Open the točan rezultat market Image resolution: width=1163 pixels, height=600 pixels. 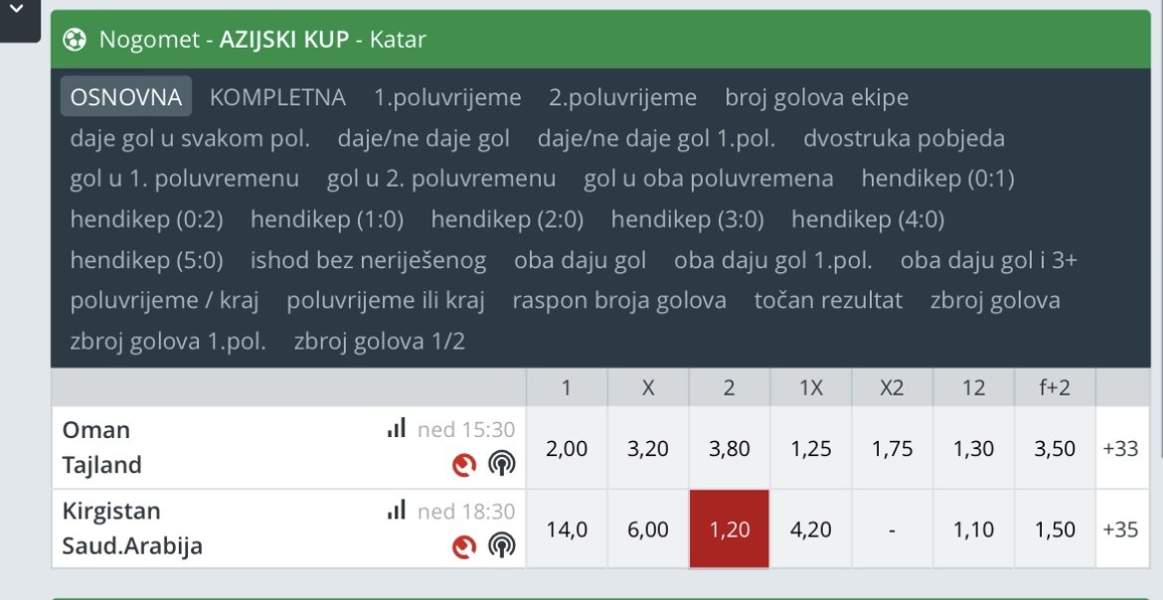tap(828, 300)
